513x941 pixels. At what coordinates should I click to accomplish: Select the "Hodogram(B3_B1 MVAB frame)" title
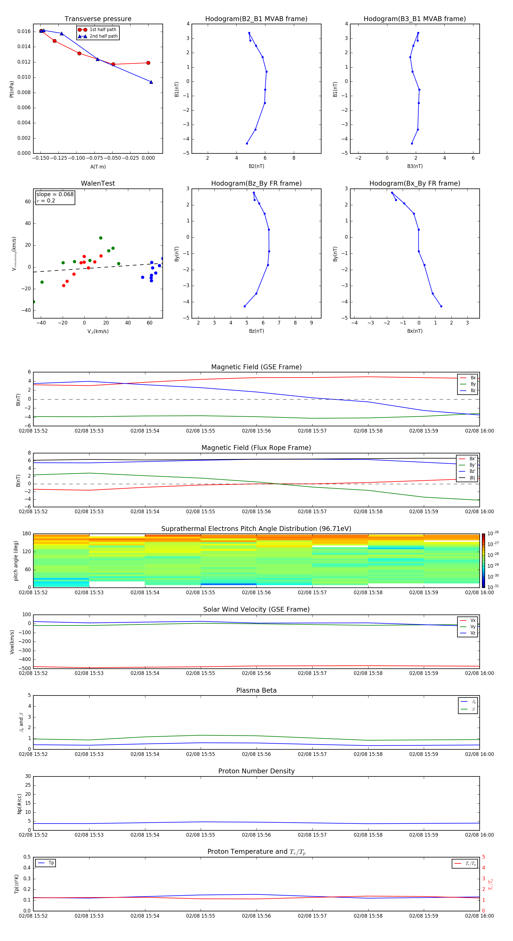[415, 19]
